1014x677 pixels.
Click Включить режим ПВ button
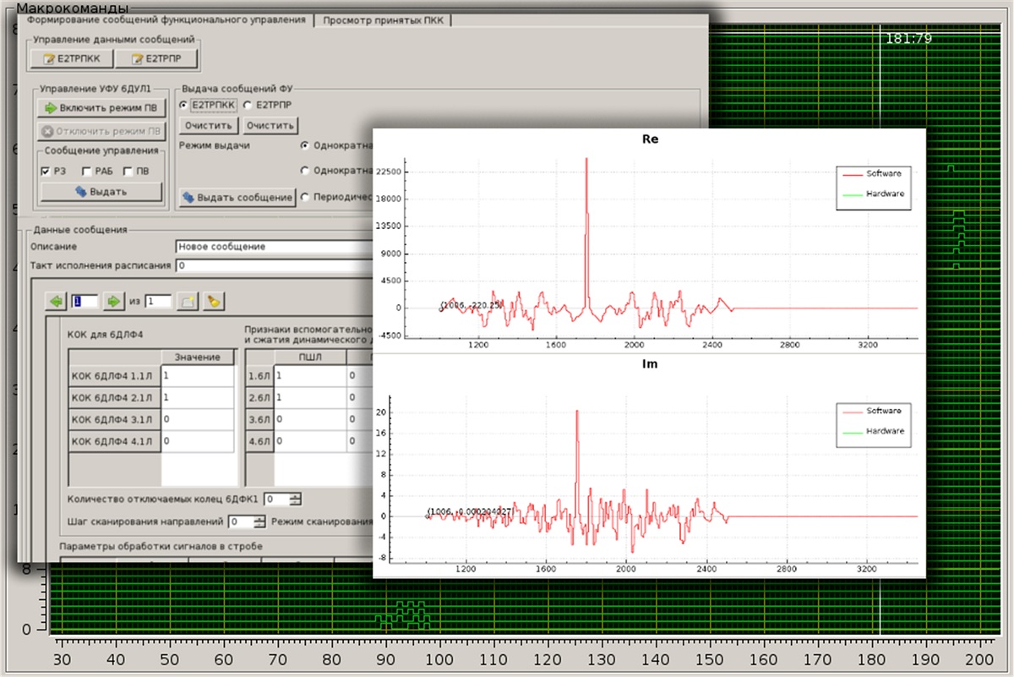click(x=101, y=108)
